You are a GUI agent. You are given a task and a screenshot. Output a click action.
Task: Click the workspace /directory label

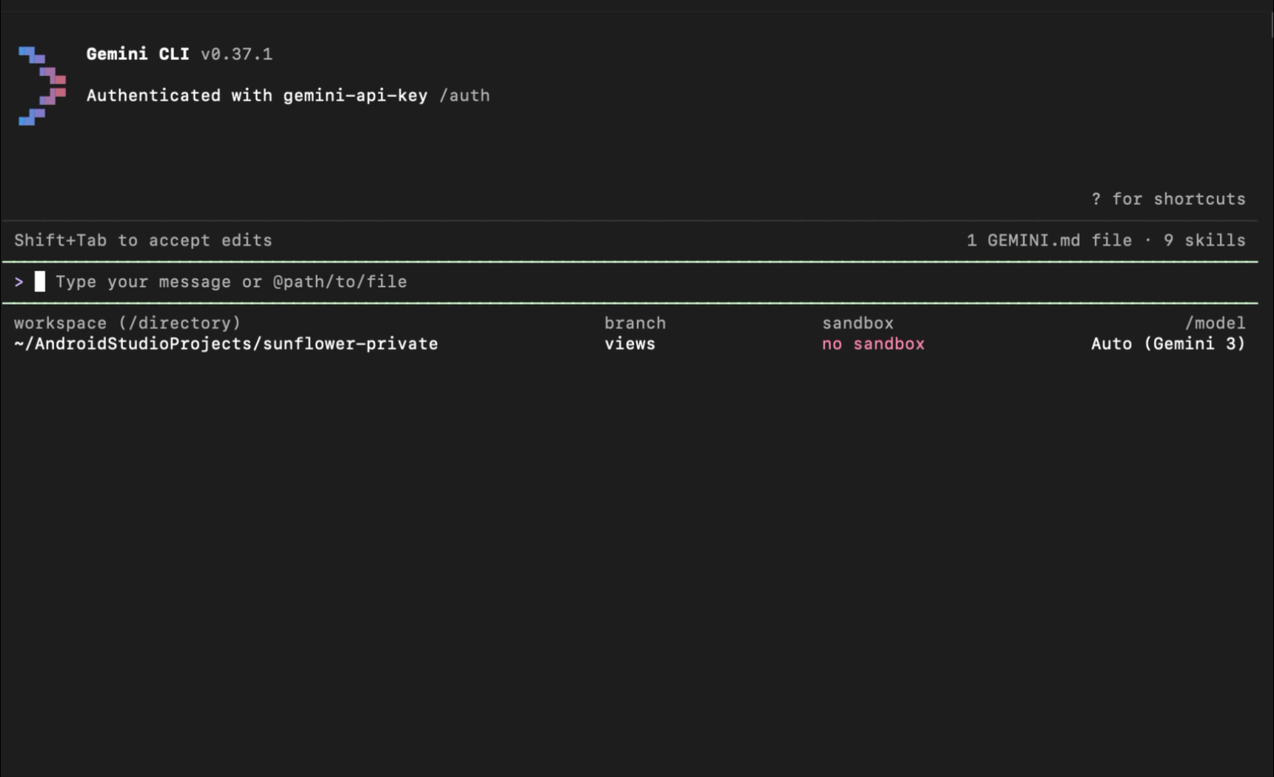(x=127, y=322)
